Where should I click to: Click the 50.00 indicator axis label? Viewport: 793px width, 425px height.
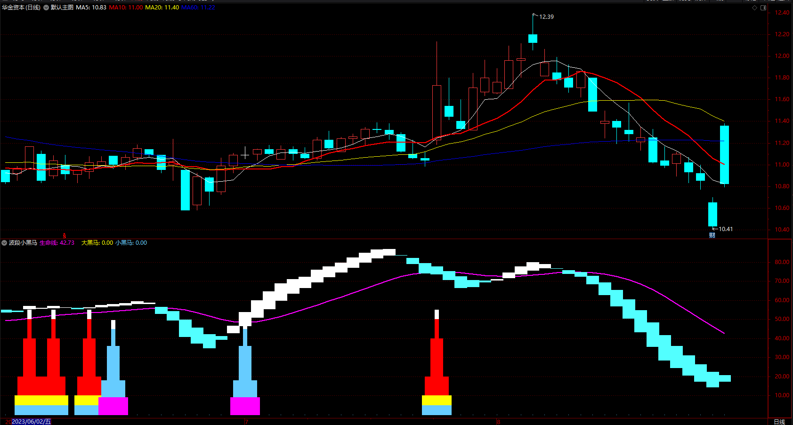pos(782,319)
